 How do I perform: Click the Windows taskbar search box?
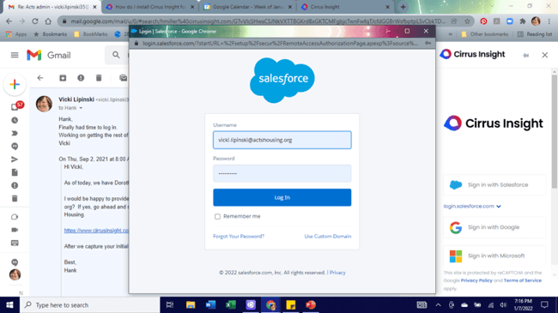coord(91,304)
